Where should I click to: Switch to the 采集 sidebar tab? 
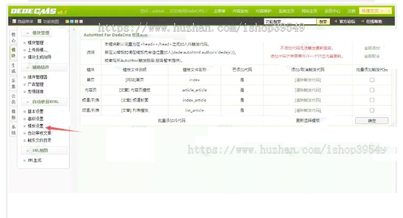point(13,84)
